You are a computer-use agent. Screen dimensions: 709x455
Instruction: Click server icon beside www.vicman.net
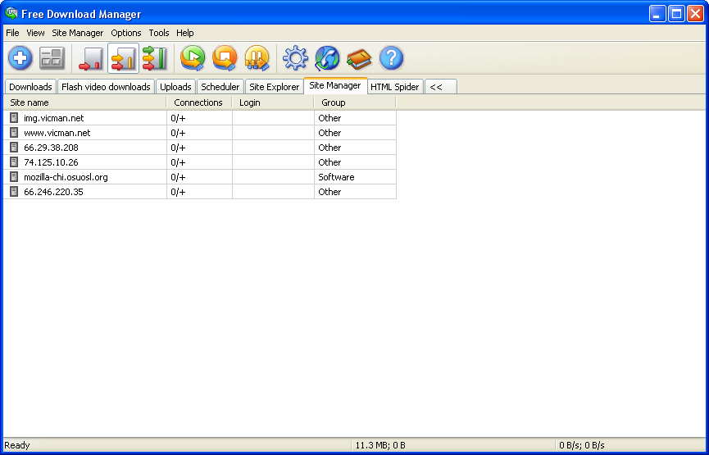(14, 133)
